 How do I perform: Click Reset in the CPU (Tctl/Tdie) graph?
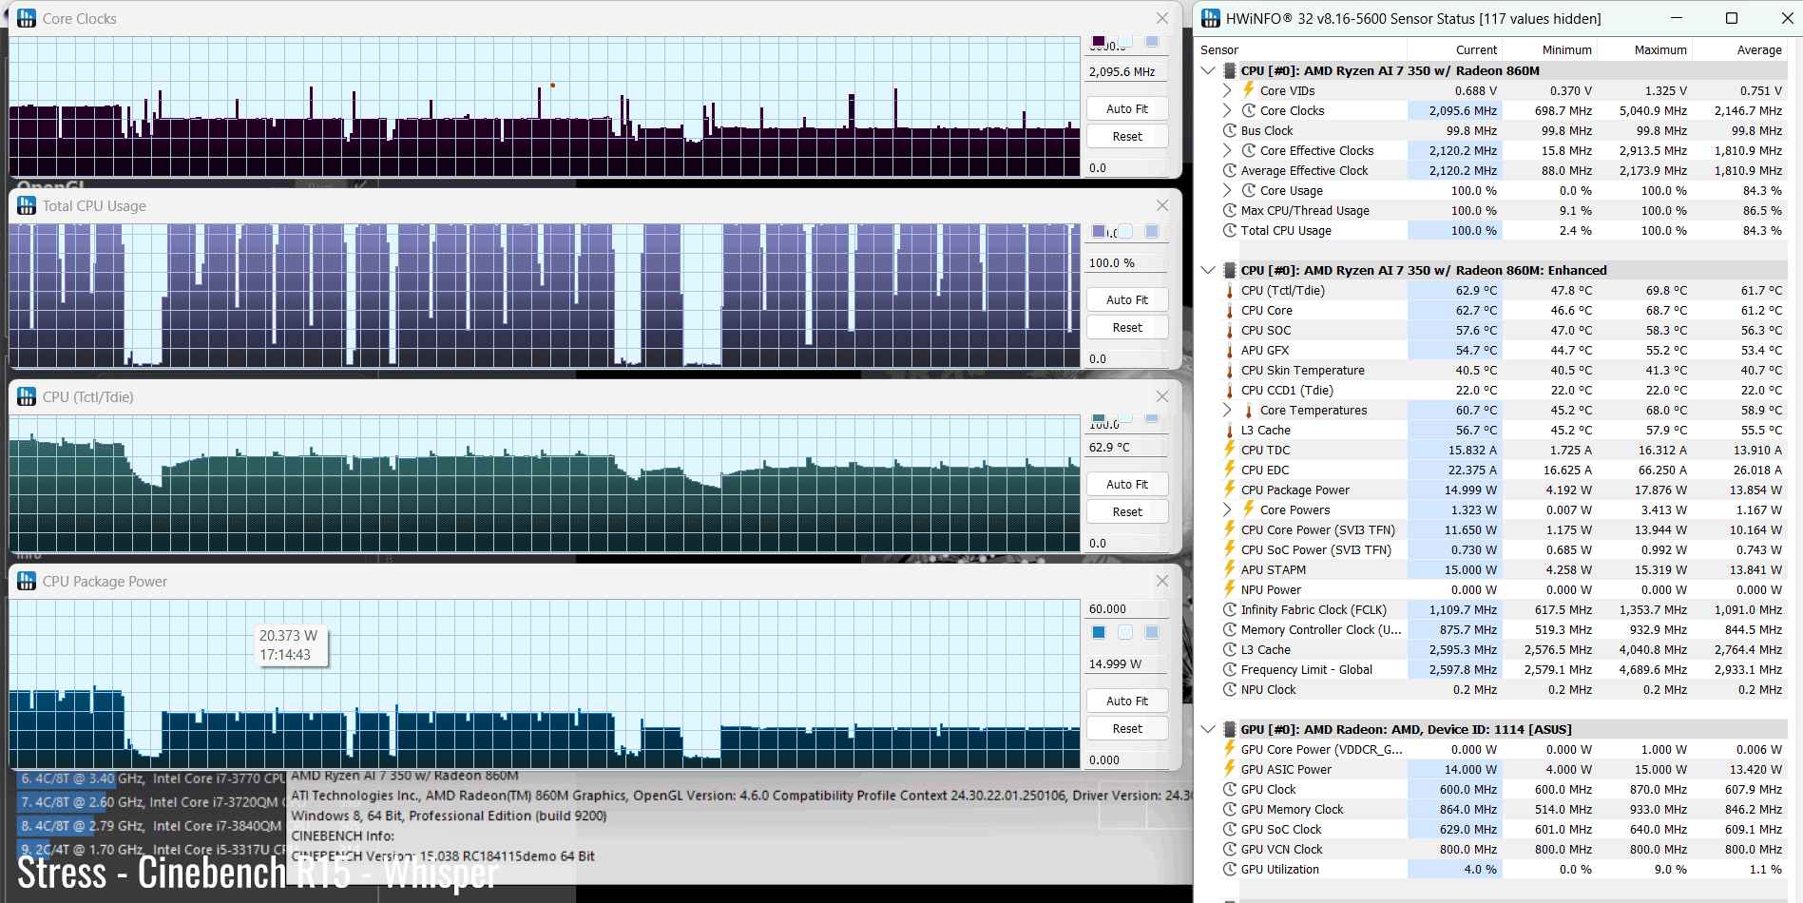[x=1127, y=512]
